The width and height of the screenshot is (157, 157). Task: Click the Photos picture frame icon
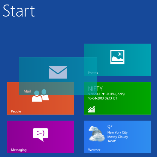tap(117, 57)
